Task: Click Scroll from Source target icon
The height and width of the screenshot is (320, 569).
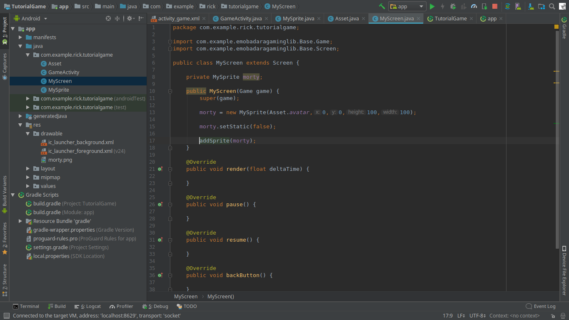Action: point(108,18)
